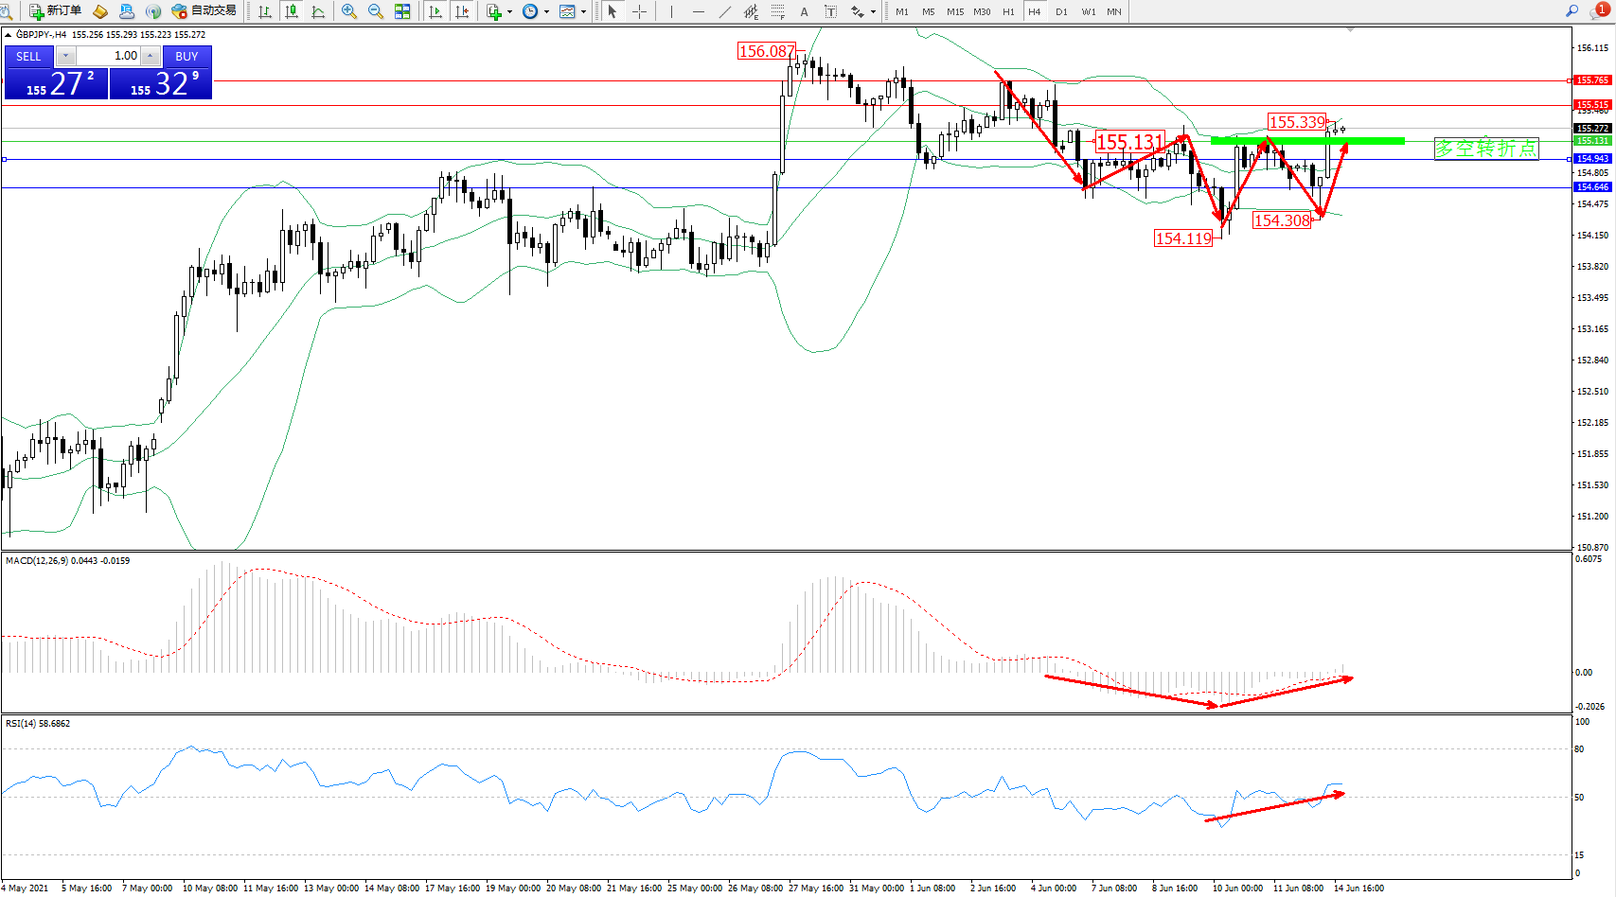Click the green horizontal level bar on chart
This screenshot has height=897, width=1616.
pyautogui.click(x=1306, y=141)
